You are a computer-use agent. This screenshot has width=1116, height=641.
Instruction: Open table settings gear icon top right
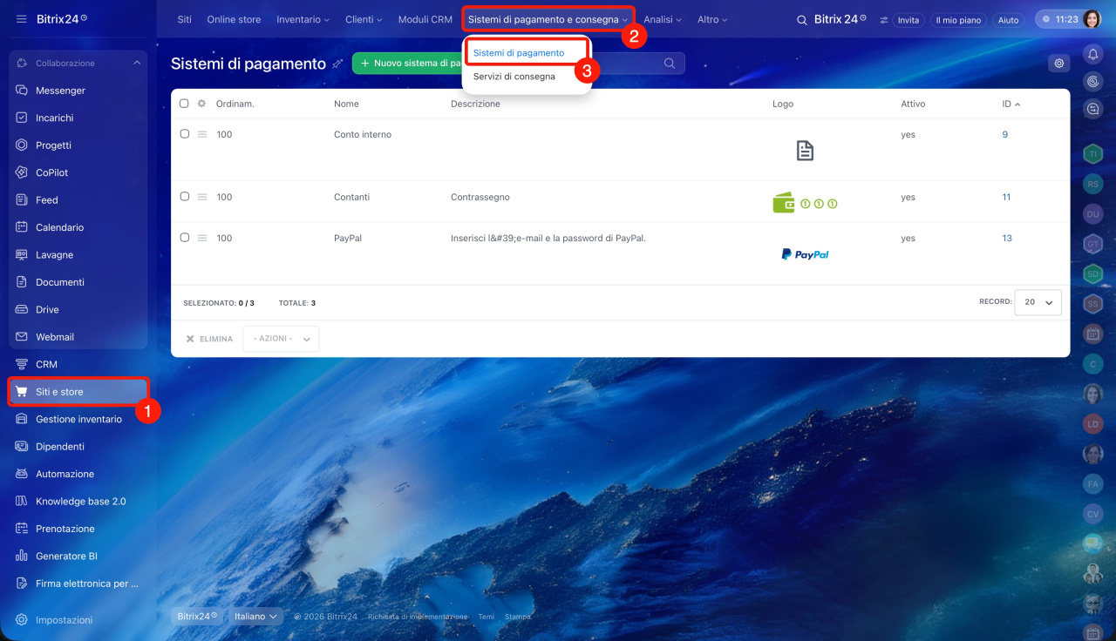tap(1059, 64)
